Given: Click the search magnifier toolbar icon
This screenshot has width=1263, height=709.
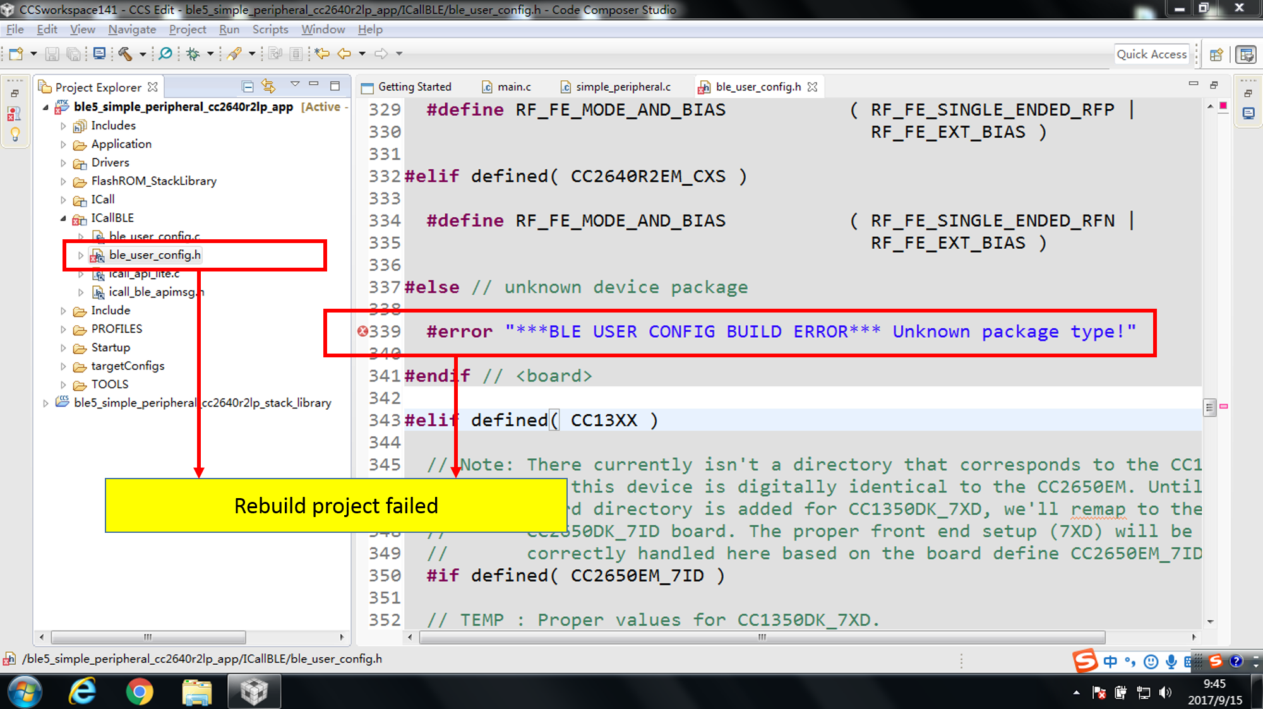Looking at the screenshot, I should [x=165, y=54].
